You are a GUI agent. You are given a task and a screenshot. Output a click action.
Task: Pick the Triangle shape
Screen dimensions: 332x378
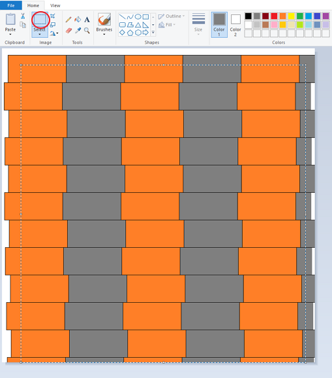[x=138, y=25]
